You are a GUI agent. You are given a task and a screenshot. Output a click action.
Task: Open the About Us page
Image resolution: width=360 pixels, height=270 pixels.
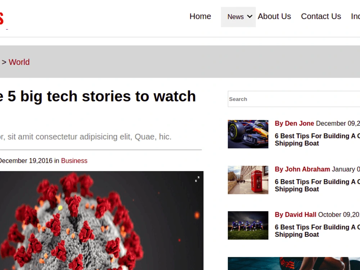coord(274,17)
